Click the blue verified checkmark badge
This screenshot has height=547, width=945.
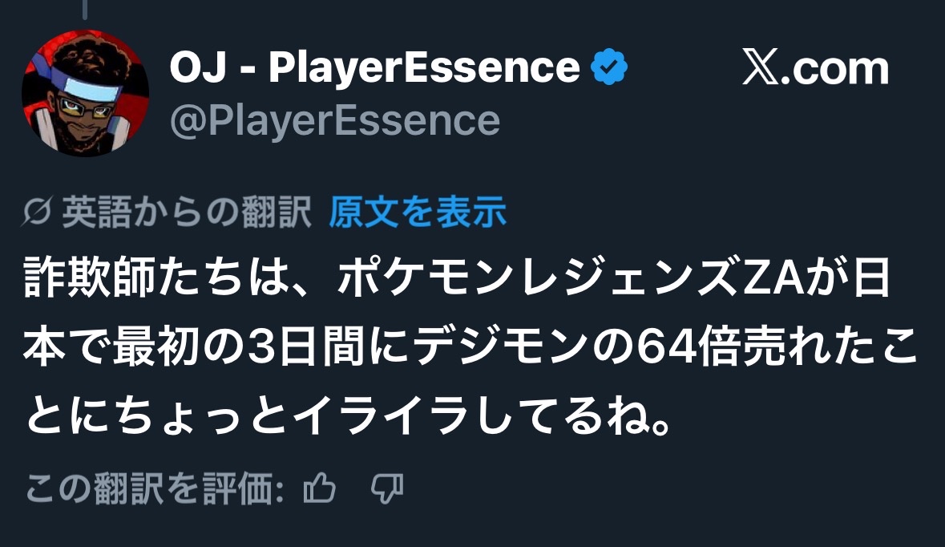pyautogui.click(x=608, y=69)
